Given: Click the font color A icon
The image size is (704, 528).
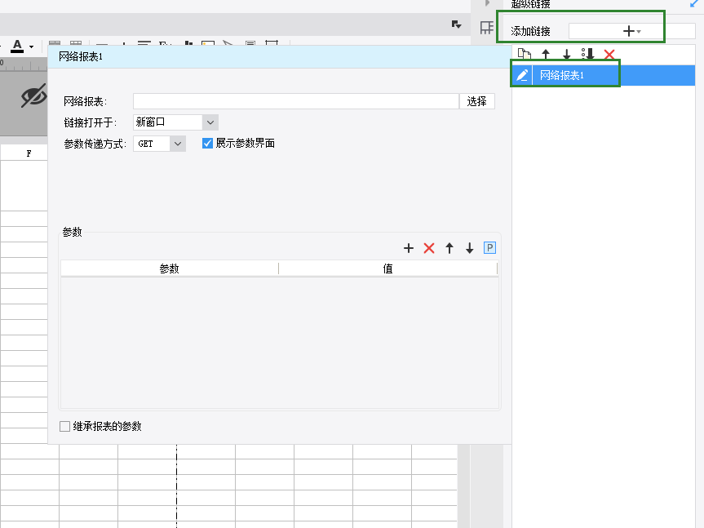Looking at the screenshot, I should point(17,46).
